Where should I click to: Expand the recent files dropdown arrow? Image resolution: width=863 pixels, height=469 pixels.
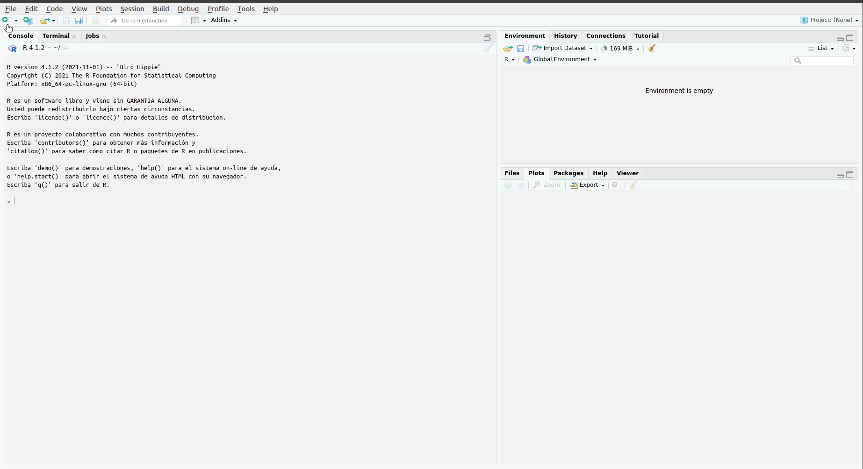pyautogui.click(x=54, y=21)
